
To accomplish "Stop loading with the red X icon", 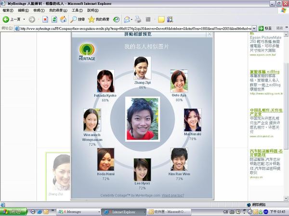I will [x=45, y=19].
